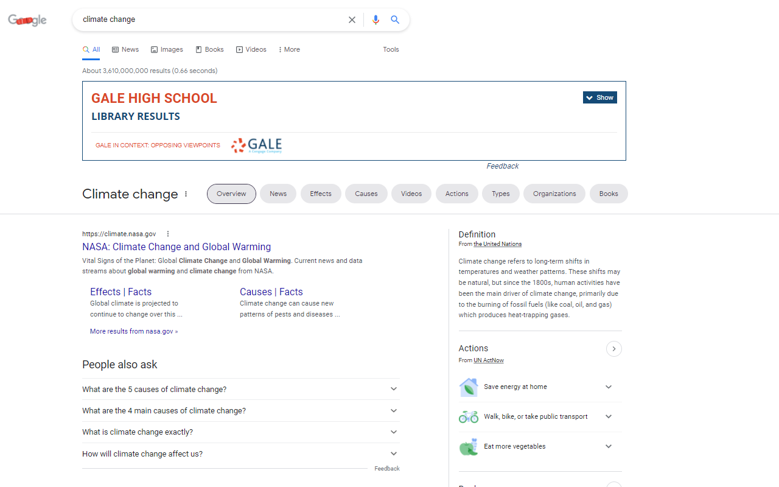Open the Books search tab
The width and height of the screenshot is (779, 487).
tap(209, 50)
